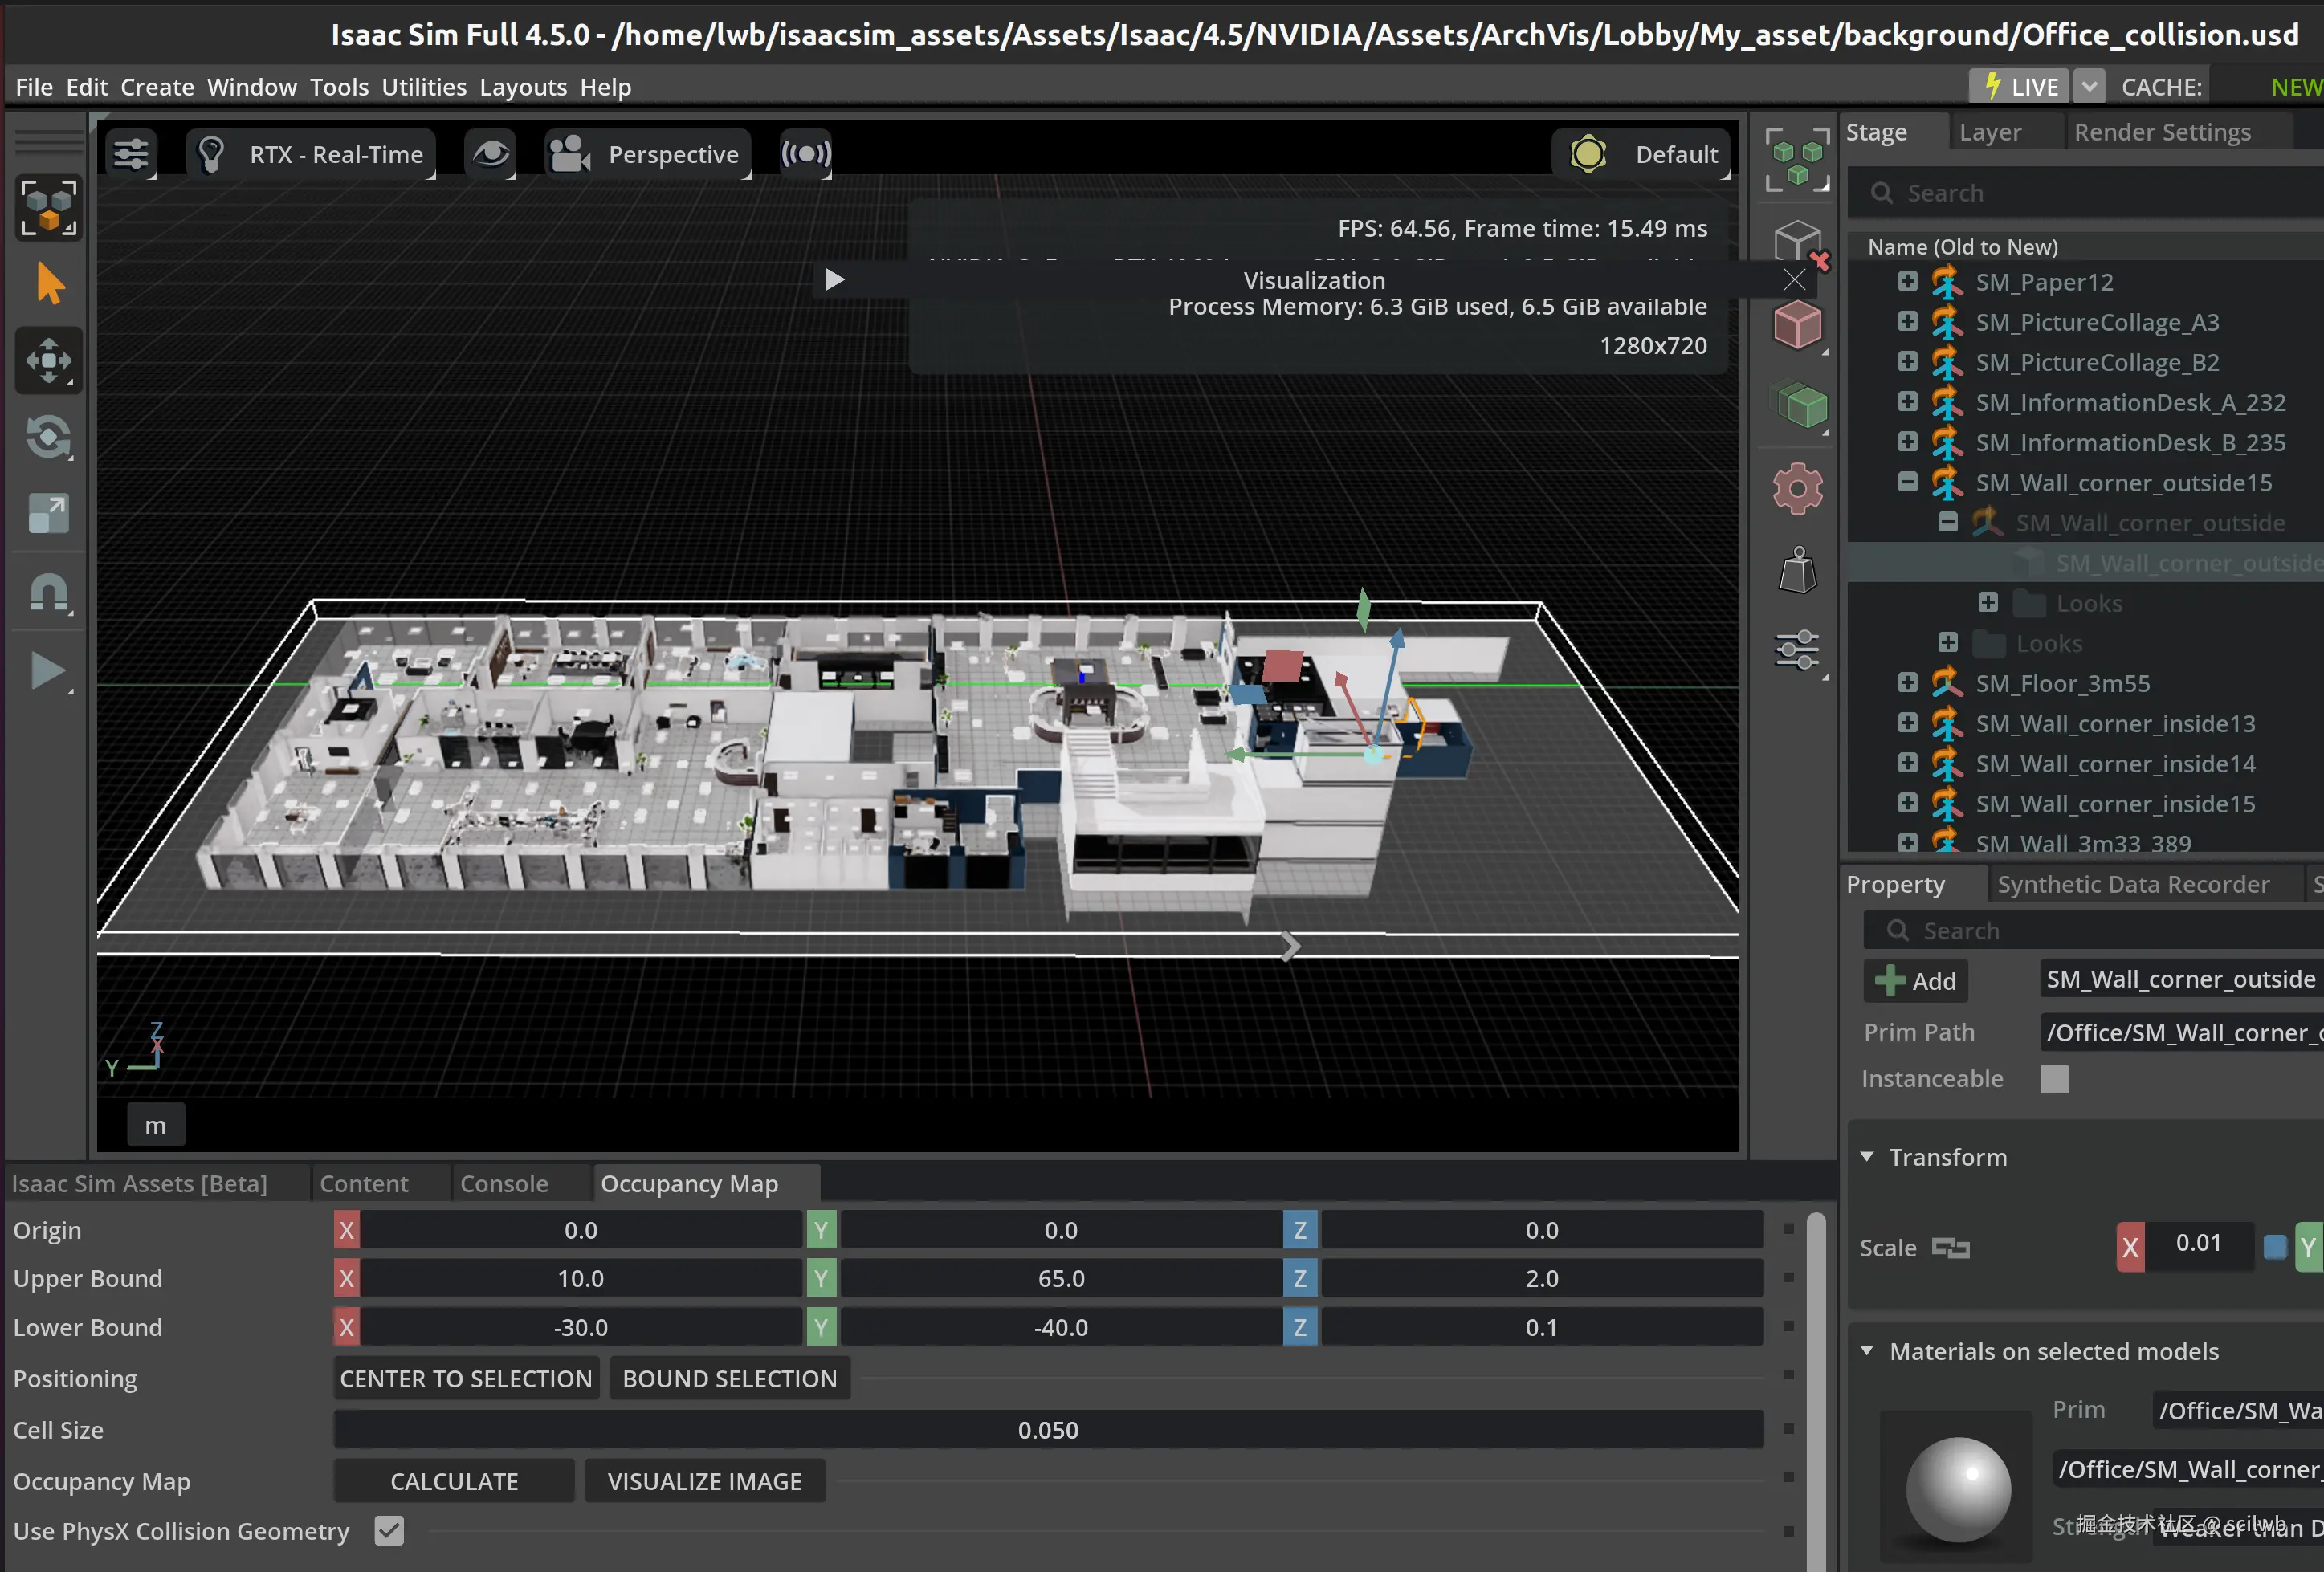Click the eye visibility display menu

(x=490, y=154)
